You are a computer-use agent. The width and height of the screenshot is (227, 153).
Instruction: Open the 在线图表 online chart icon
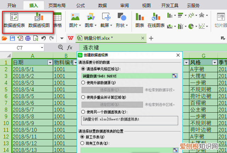pos(156,17)
